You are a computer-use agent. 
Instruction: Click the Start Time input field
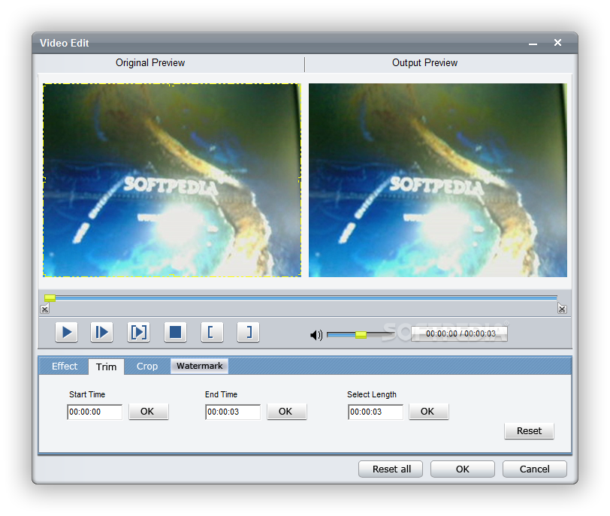(x=95, y=412)
